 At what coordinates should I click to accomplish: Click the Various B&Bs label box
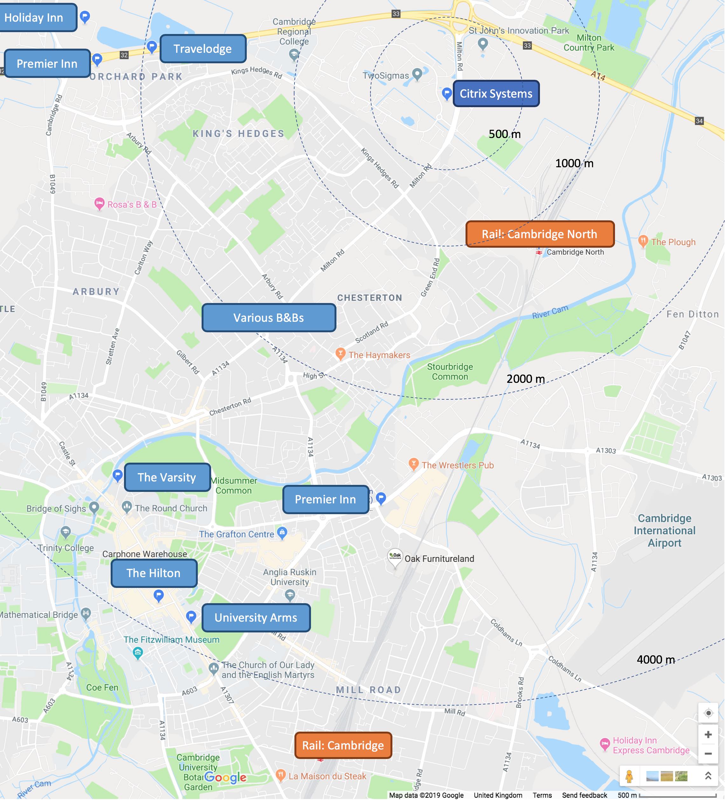[269, 317]
